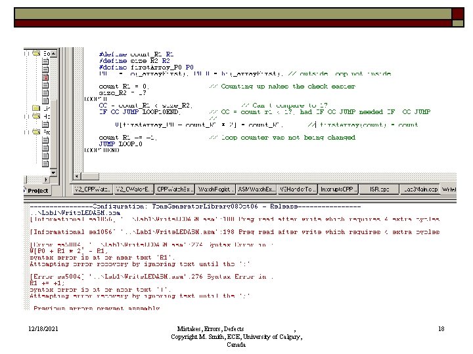Click the Error ea5004 line 276 message
The height and width of the screenshot is (354, 473).
(x=152, y=277)
